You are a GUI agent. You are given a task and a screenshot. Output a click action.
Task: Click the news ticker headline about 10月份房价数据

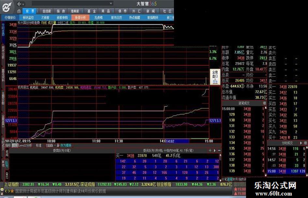pos(61,191)
